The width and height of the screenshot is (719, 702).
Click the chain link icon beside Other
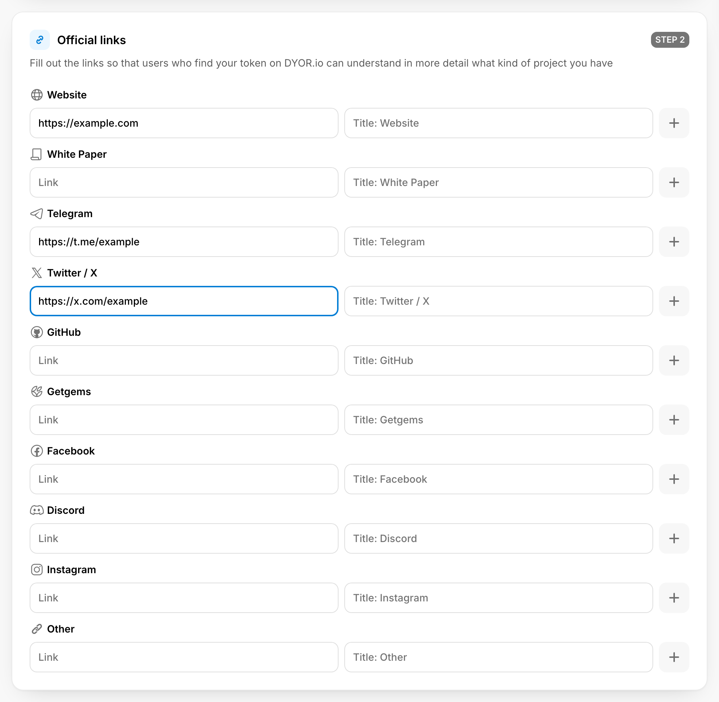37,629
